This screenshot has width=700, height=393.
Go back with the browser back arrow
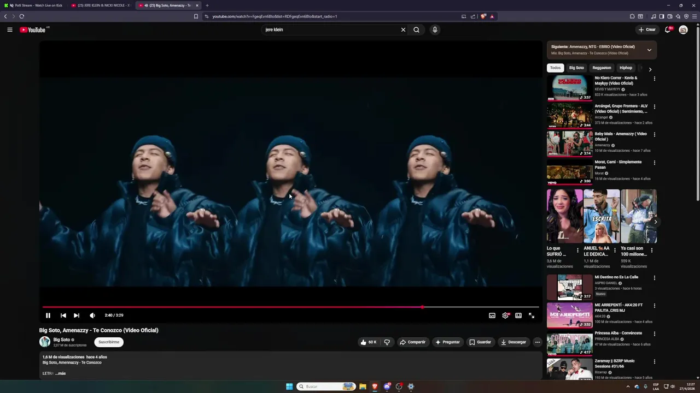[5, 16]
